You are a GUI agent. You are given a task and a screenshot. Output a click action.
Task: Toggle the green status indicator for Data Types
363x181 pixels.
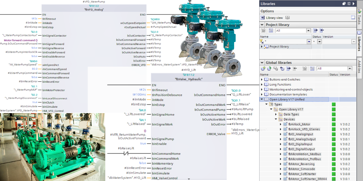334,114
